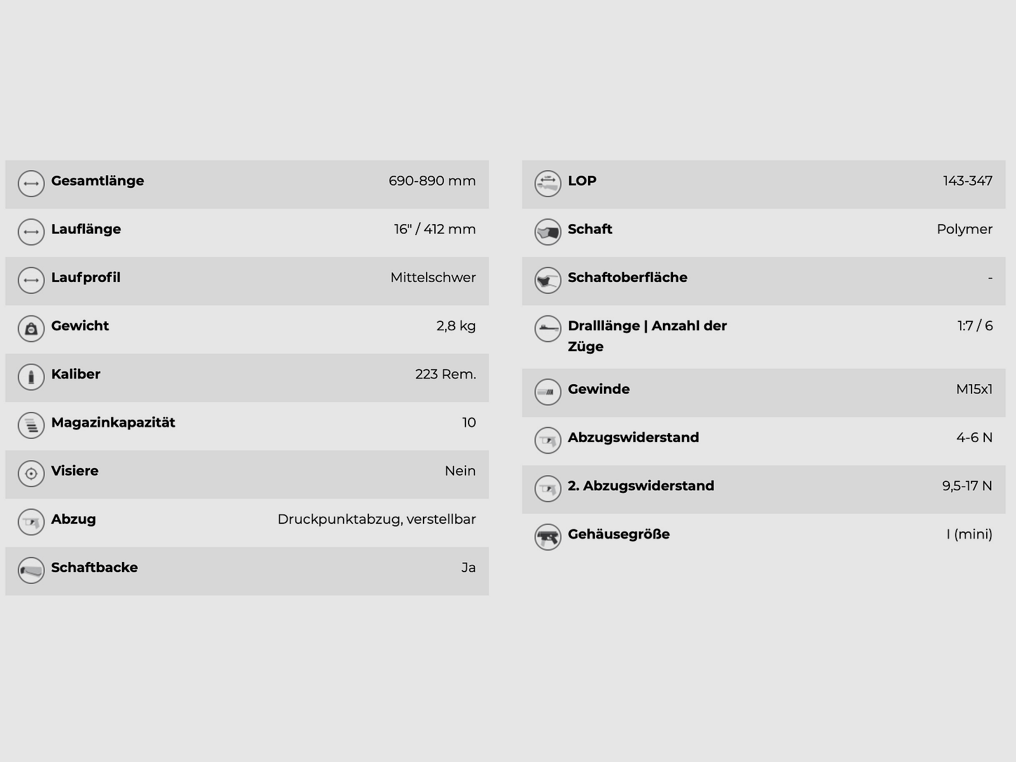The image size is (1016, 762).
Task: Click the Schaftbacke cheek-piece icon
Action: 31,570
